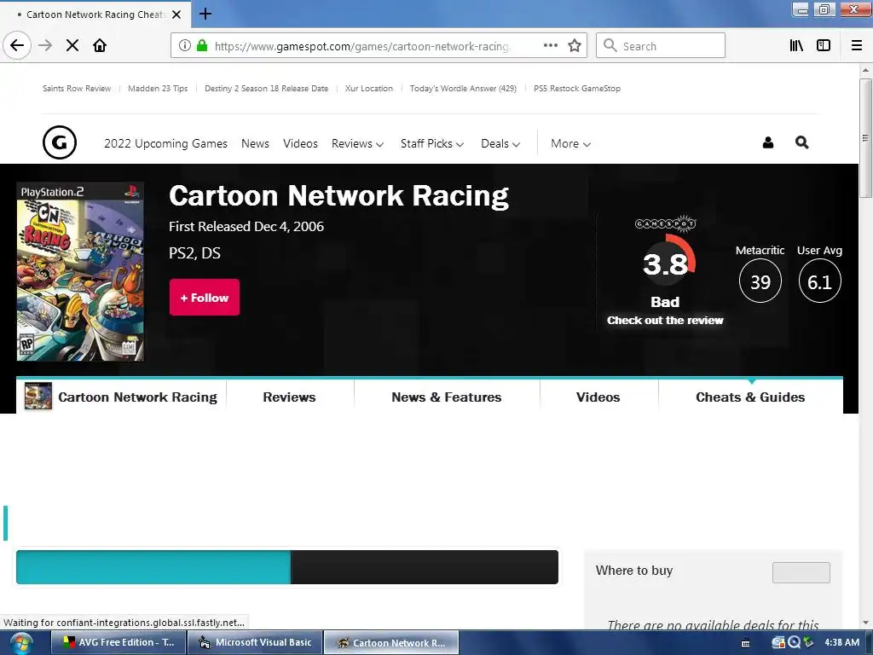Image resolution: width=873 pixels, height=655 pixels.
Task: Open the Firefox library icon
Action: [x=797, y=45]
